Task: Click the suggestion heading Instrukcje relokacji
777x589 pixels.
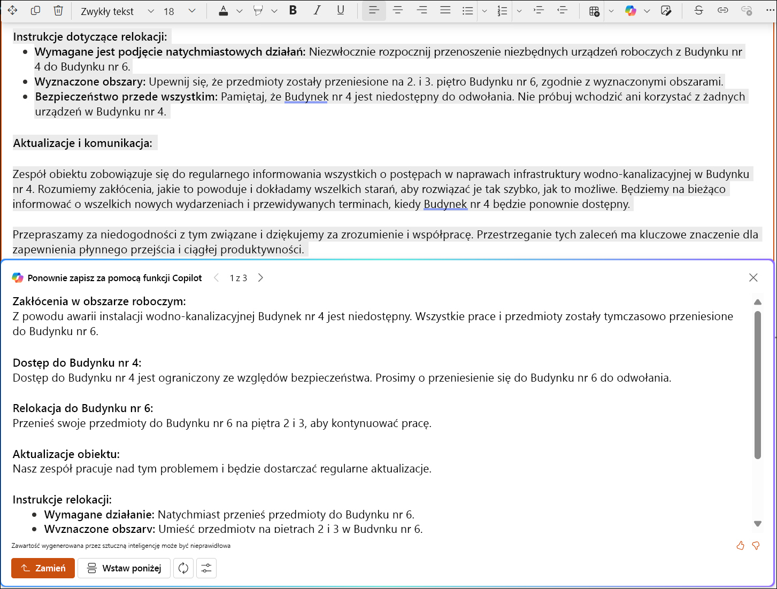Action: tap(62, 499)
